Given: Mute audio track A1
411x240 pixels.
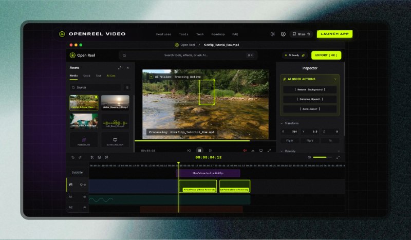Looking at the screenshot, I should (85, 197).
